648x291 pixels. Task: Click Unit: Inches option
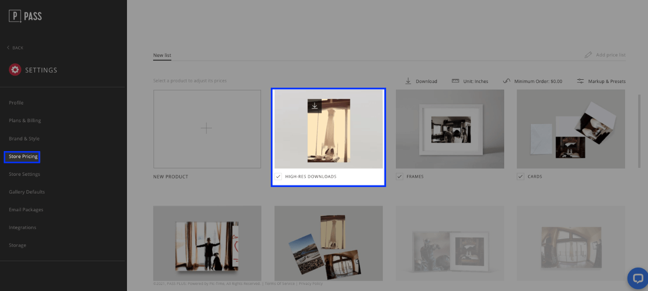(476, 81)
